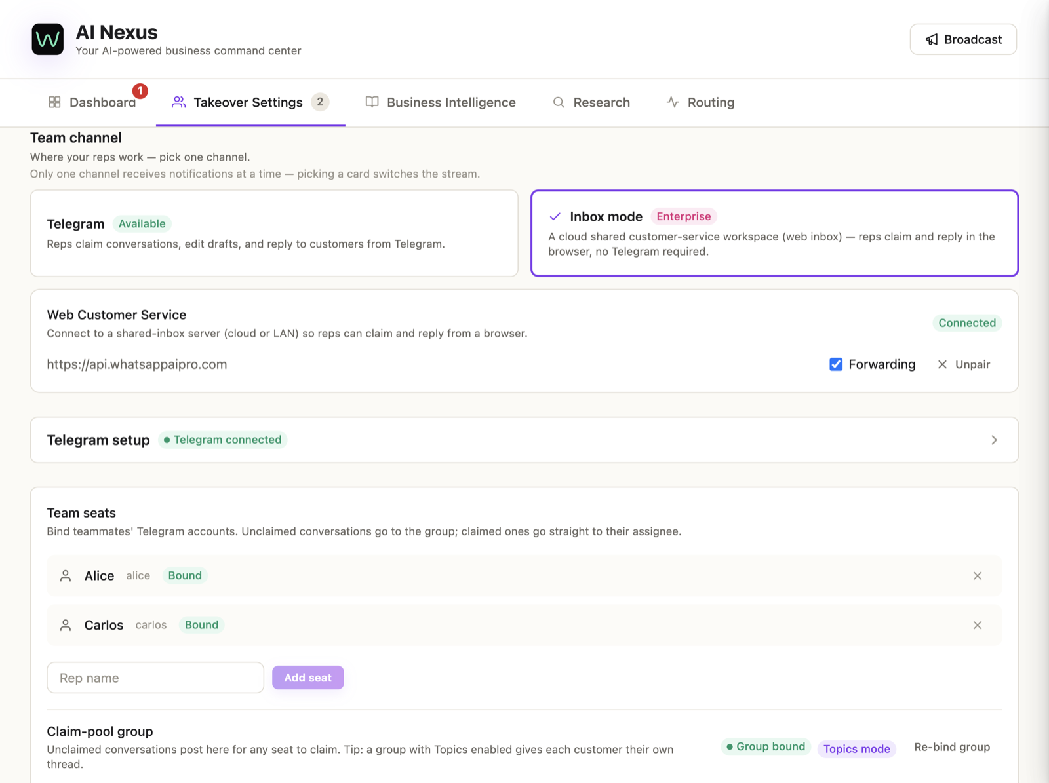The height and width of the screenshot is (783, 1049).
Task: Focus the Rep name input field
Action: 155,678
